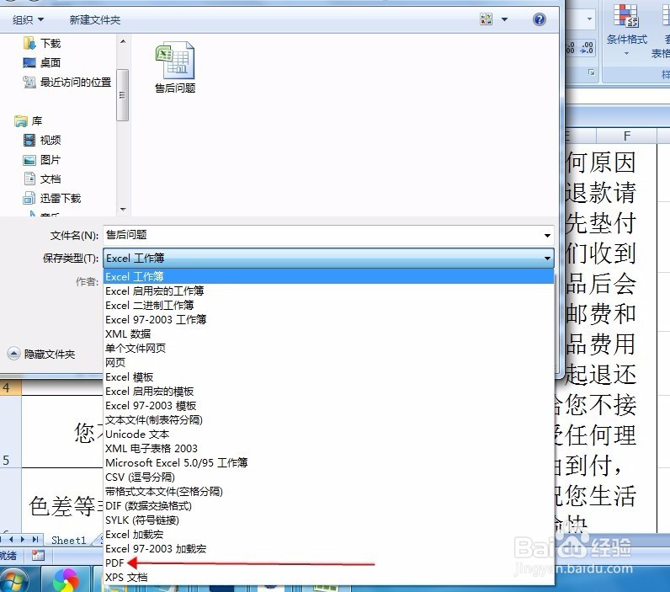This screenshot has width=670, height=592.
Task: Choose Excel 97-2003 工作簿 format
Action: coord(328,320)
